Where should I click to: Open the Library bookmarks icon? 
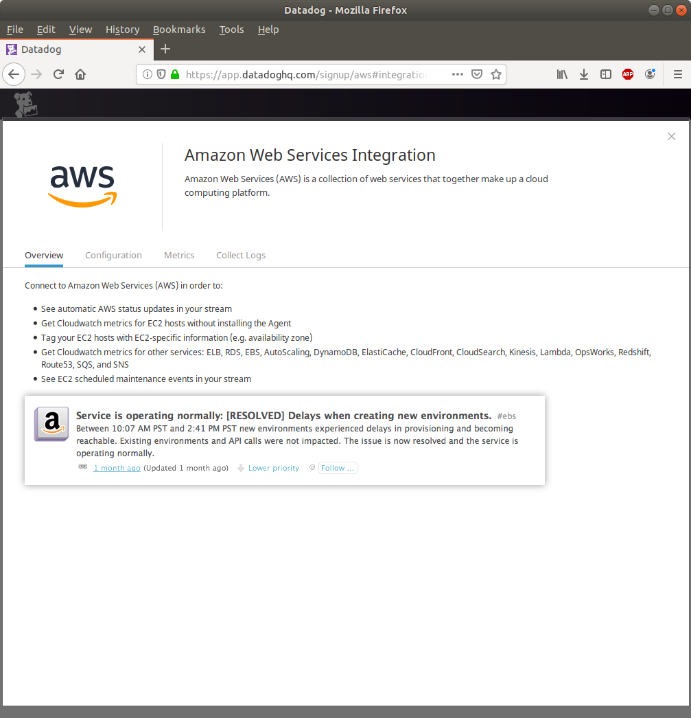562,74
